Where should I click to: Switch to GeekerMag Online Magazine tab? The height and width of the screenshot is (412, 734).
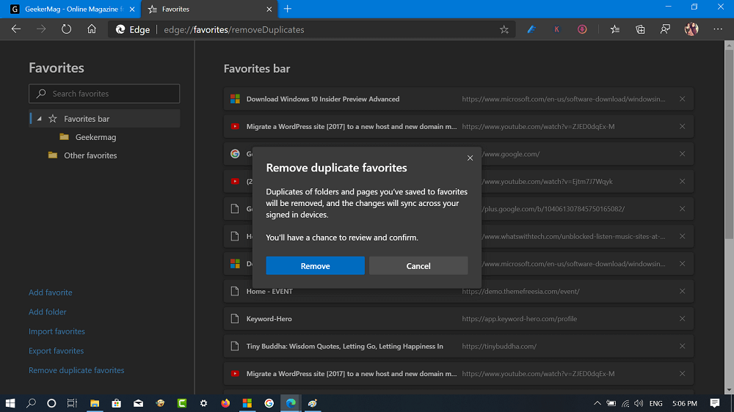click(70, 9)
